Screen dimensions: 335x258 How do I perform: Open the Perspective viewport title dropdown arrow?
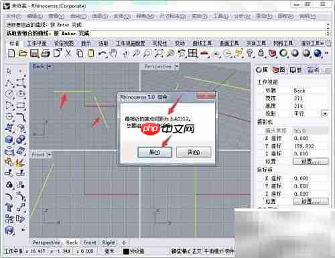coord(177,66)
